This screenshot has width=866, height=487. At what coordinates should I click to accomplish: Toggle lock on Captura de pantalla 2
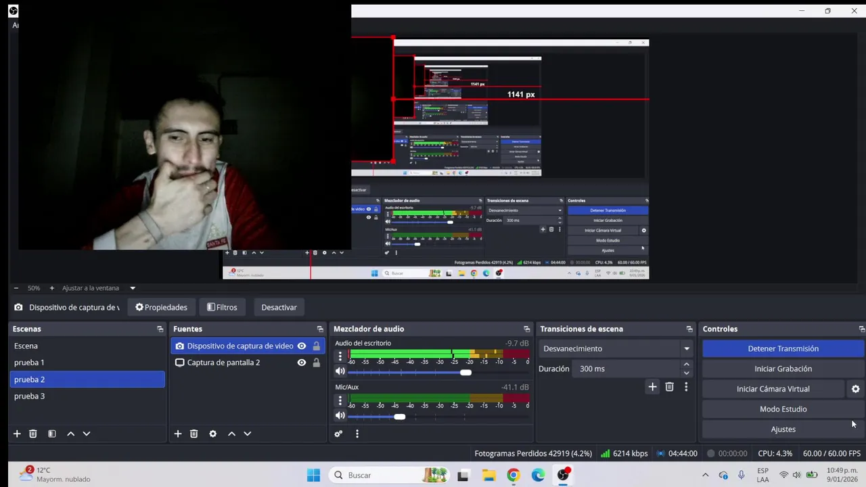(316, 363)
